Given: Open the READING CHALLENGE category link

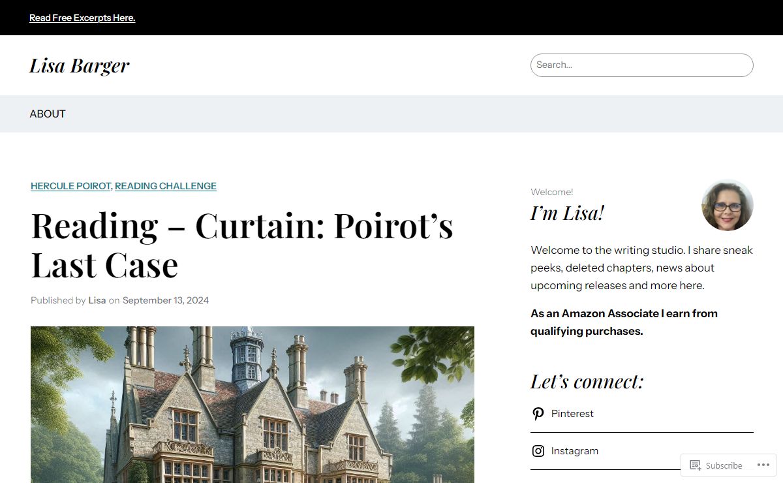Looking at the screenshot, I should [166, 186].
